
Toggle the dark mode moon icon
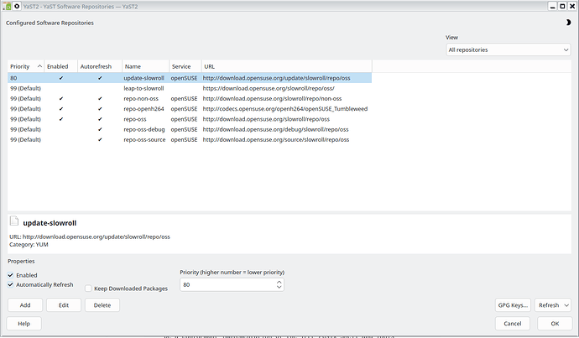coord(568,23)
